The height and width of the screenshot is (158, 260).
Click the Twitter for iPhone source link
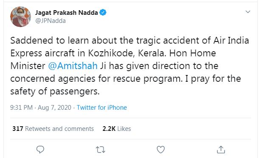(x=102, y=108)
